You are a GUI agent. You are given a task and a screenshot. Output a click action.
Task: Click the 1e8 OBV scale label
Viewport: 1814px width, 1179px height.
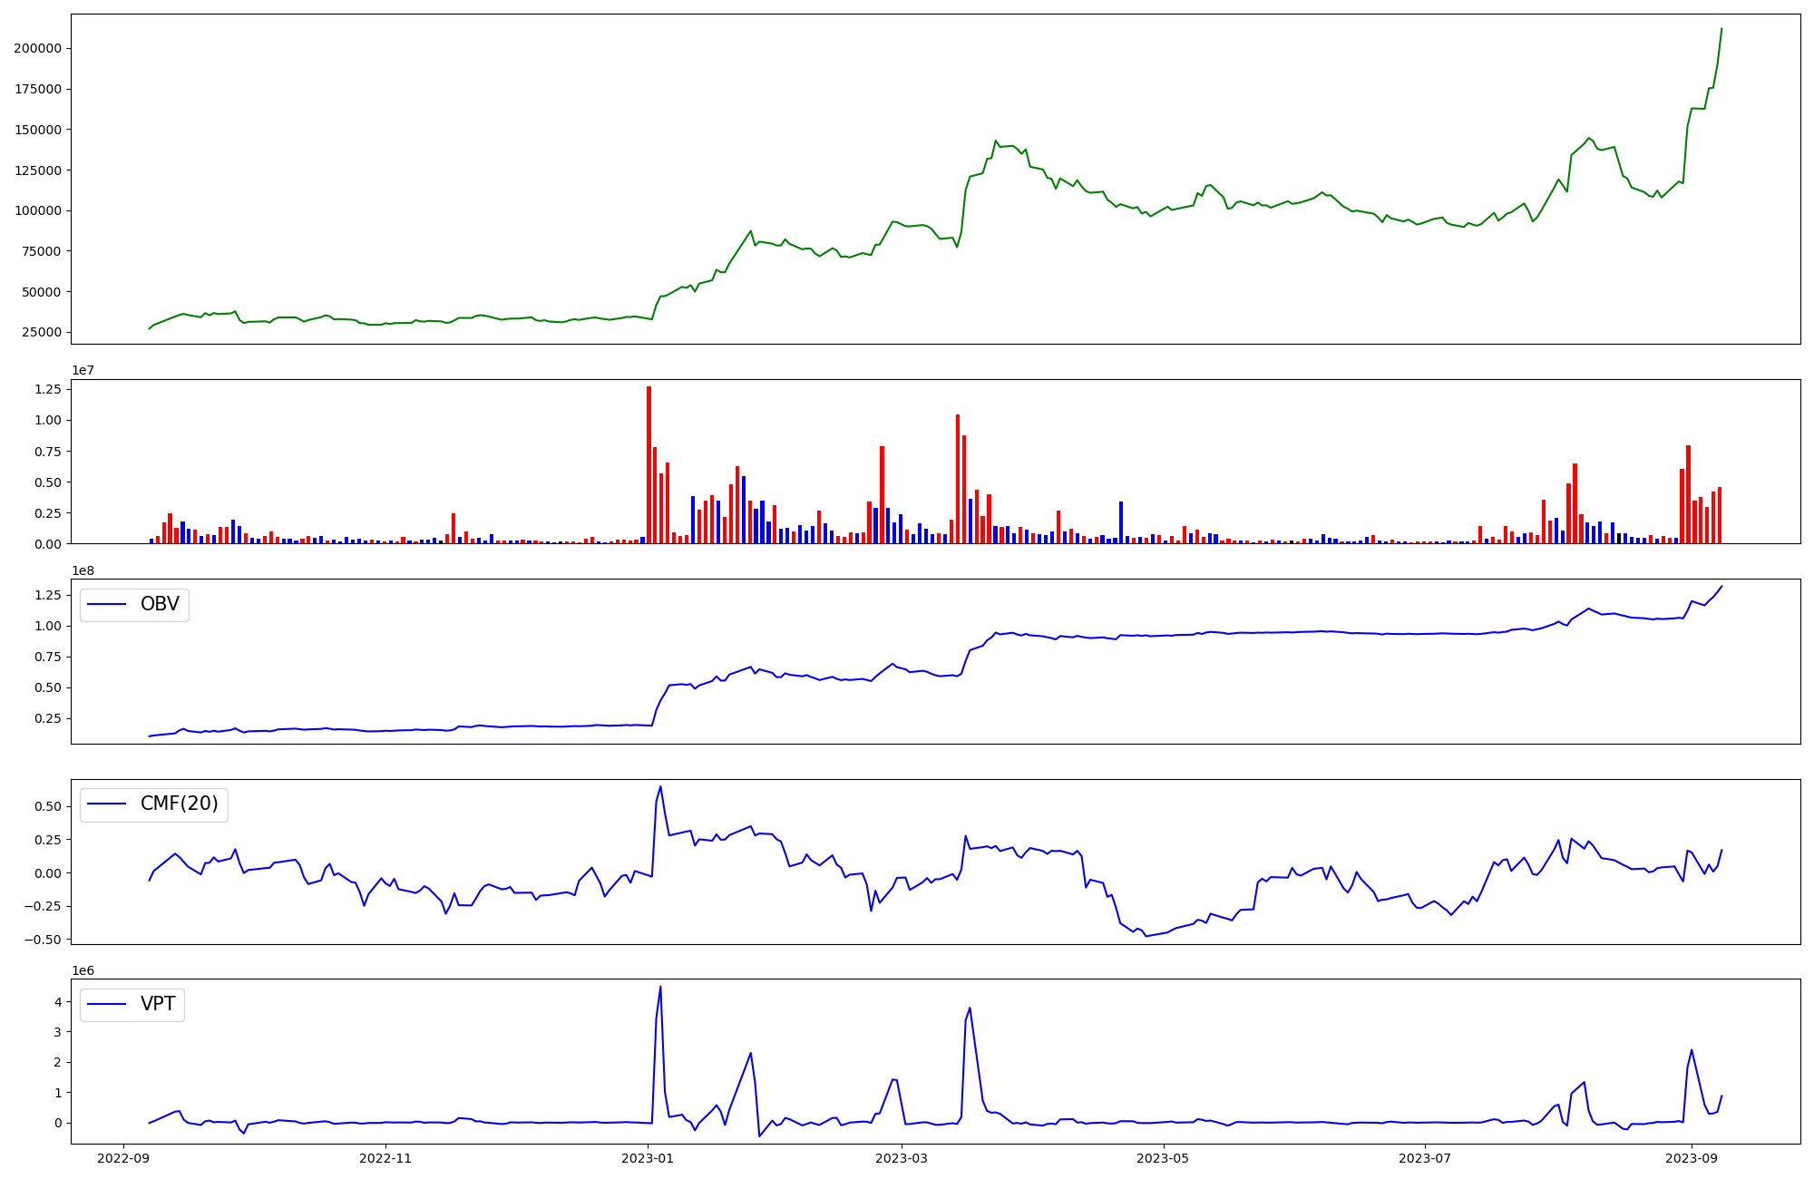83,570
